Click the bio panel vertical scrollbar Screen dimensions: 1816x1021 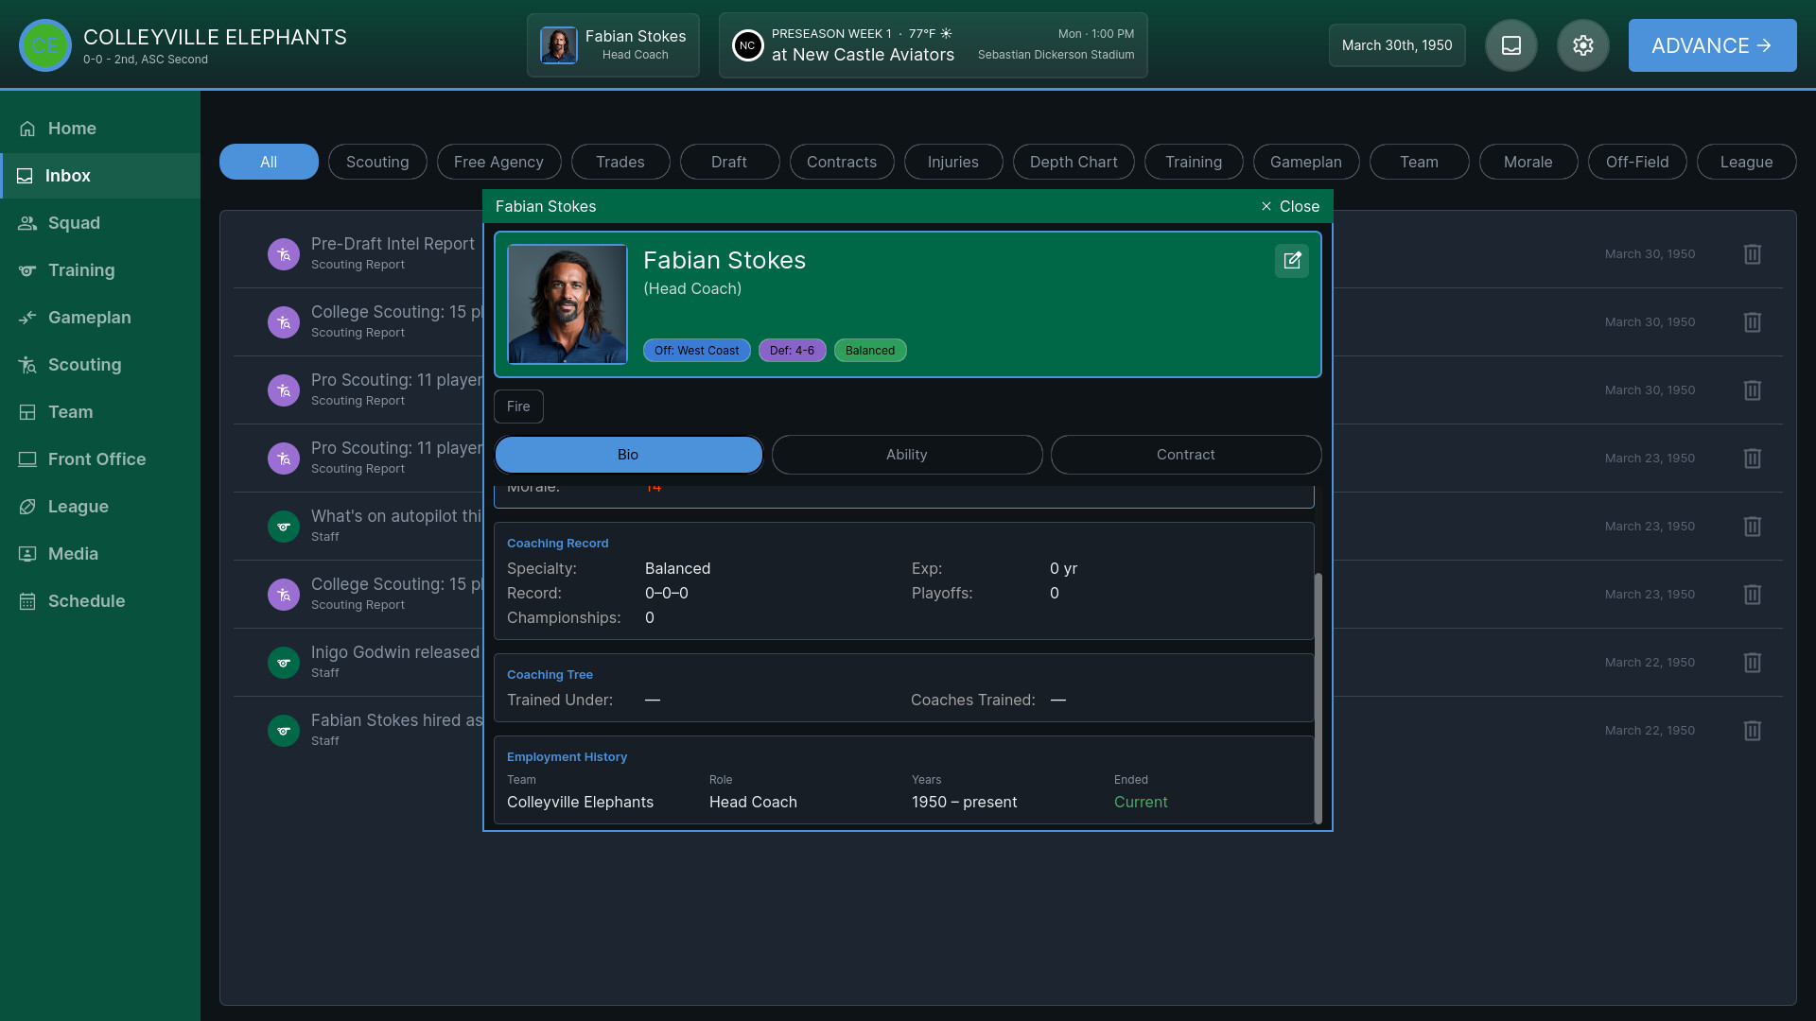[x=1318, y=699]
